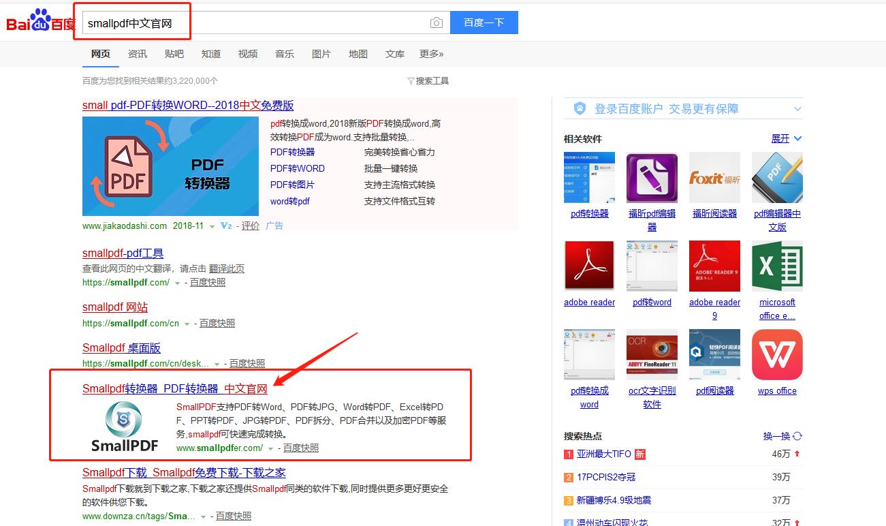Open 百度快照 for www.smallpdfer.com/
The image size is (886, 526).
coord(301,448)
